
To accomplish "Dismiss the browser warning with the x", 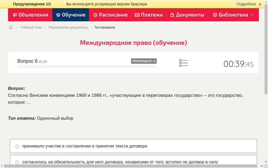I will point(260,4).
